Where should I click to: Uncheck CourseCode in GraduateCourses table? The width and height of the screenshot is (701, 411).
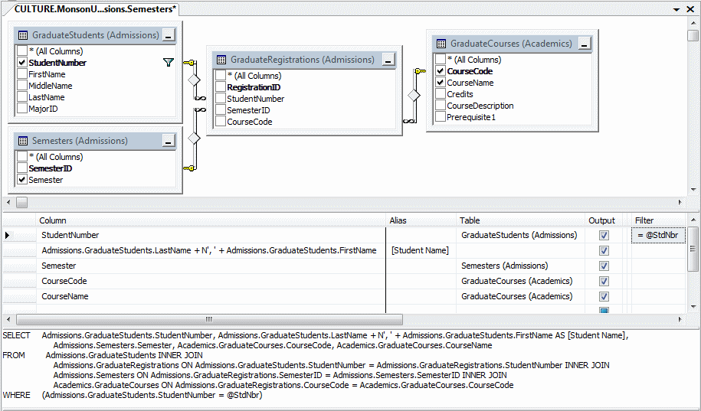click(441, 71)
